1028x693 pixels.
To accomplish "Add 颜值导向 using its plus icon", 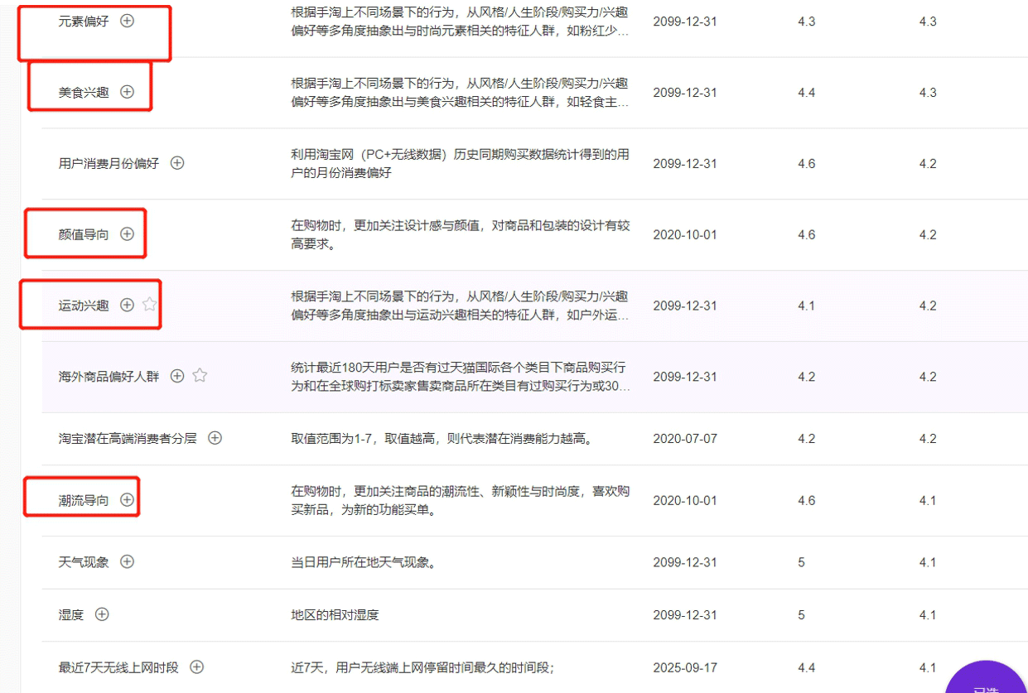I will tap(127, 234).
